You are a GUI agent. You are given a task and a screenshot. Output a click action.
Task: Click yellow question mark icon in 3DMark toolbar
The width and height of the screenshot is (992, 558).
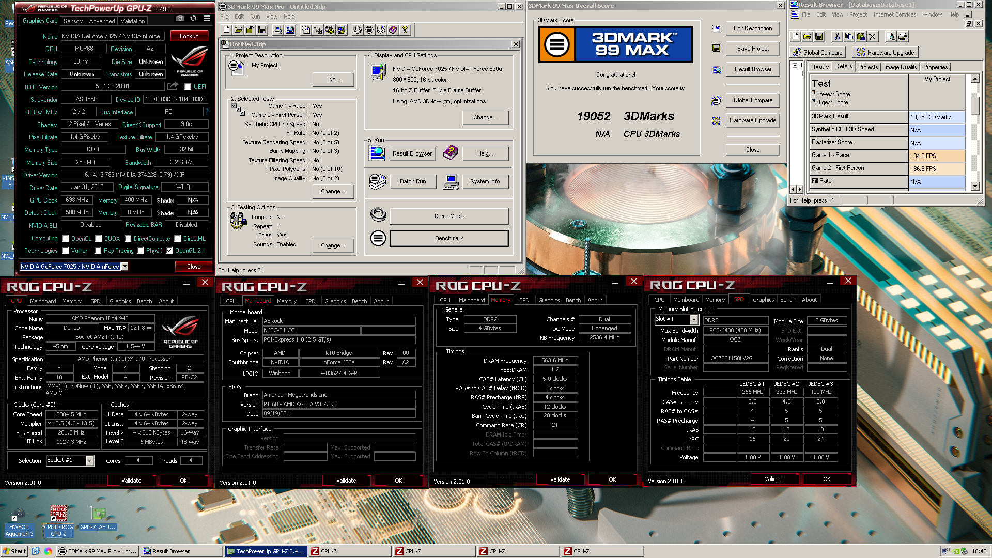click(x=405, y=30)
